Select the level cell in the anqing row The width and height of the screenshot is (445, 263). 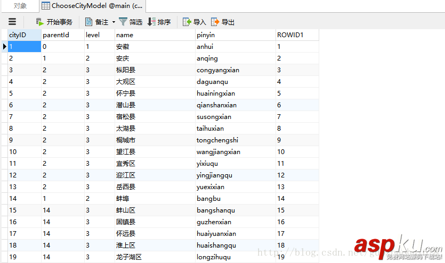[x=100, y=58]
